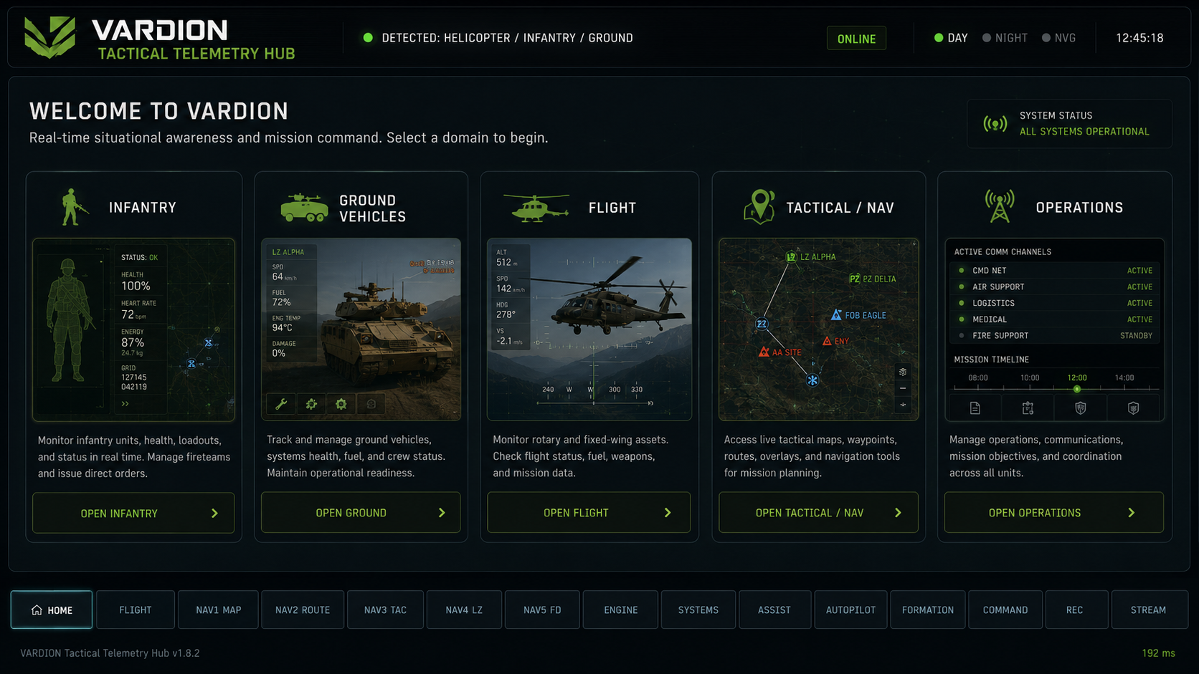Click the heading tape at 300 degrees
Viewport: 1199px width, 674px height.
click(615, 390)
